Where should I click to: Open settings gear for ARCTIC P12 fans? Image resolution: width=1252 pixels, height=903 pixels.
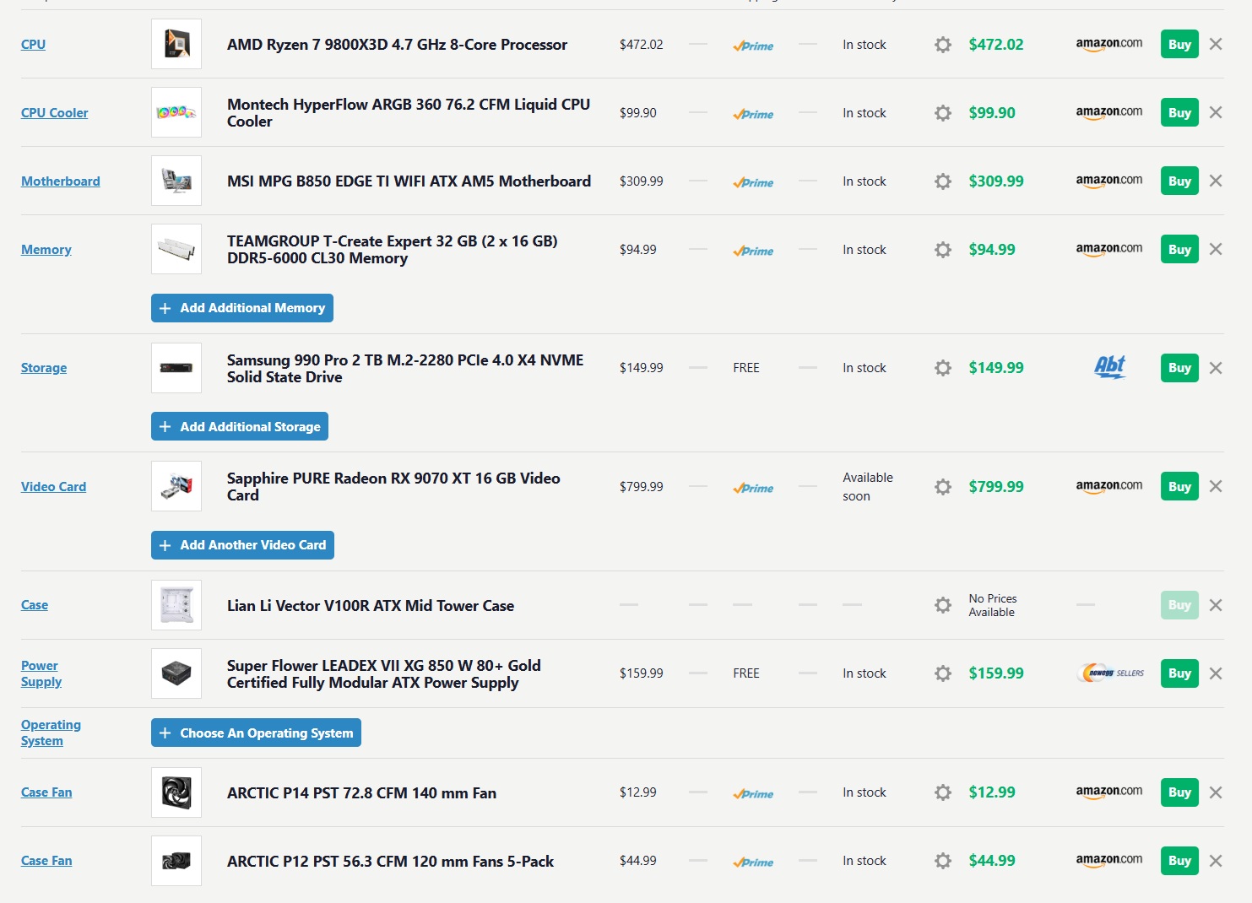coord(943,861)
